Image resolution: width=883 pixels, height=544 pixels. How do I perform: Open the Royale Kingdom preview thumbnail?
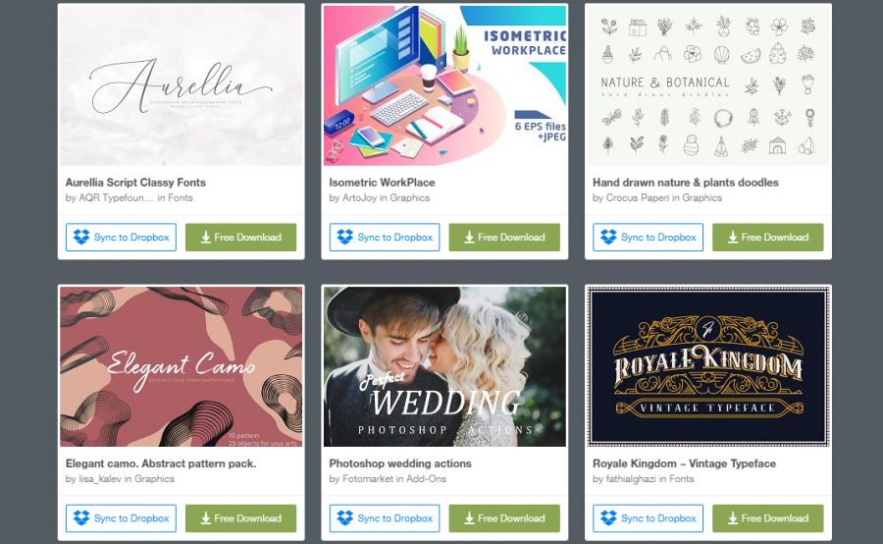(x=707, y=366)
